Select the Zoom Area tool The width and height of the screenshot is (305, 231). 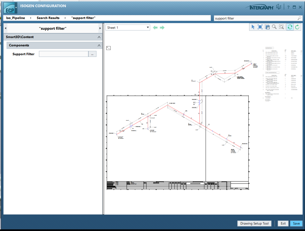281,27
